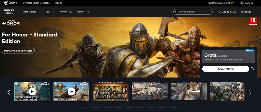Screen dimensions: 261x112
Task: Click the Lista de deseos heart icon
Action: (219, 12)
